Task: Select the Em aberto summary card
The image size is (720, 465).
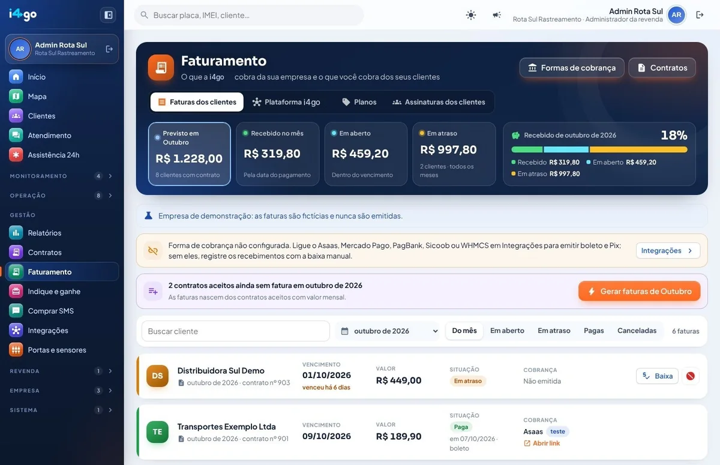Action: tap(366, 154)
